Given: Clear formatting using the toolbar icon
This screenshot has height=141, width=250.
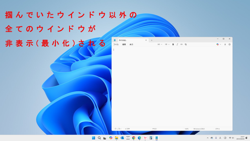Looking at the screenshot, I should 186,44.
